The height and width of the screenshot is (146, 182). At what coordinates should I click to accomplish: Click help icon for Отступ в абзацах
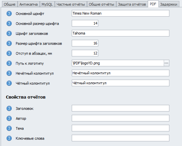[x=9, y=53]
